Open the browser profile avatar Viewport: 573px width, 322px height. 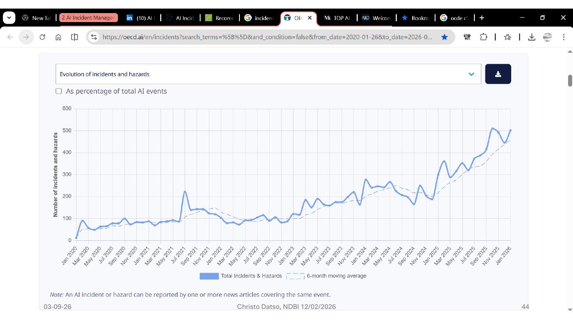pyautogui.click(x=547, y=37)
